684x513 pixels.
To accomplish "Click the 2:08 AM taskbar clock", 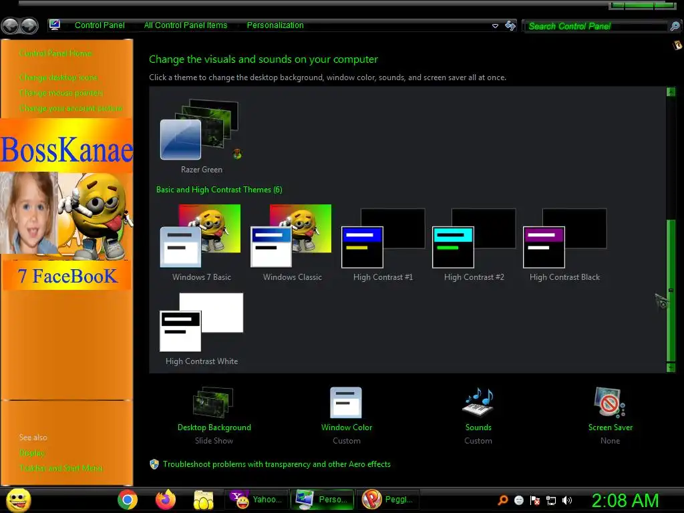I will (625, 500).
